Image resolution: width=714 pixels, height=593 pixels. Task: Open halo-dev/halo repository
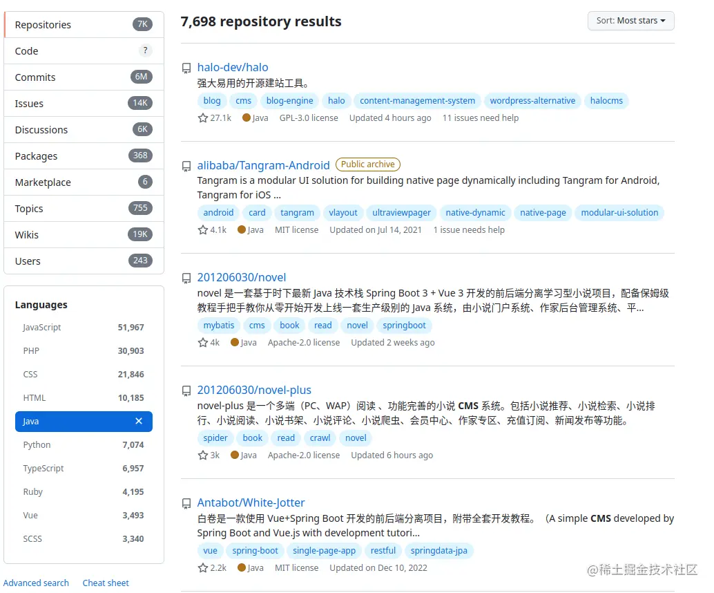coord(233,68)
